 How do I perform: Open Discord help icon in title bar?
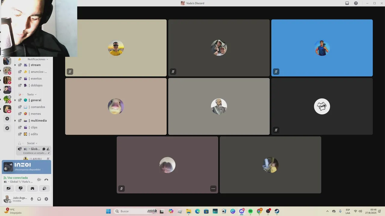(356, 3)
